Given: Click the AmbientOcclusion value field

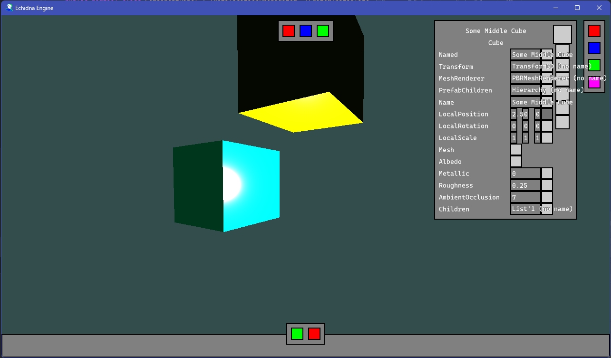Looking at the screenshot, I should click(525, 197).
